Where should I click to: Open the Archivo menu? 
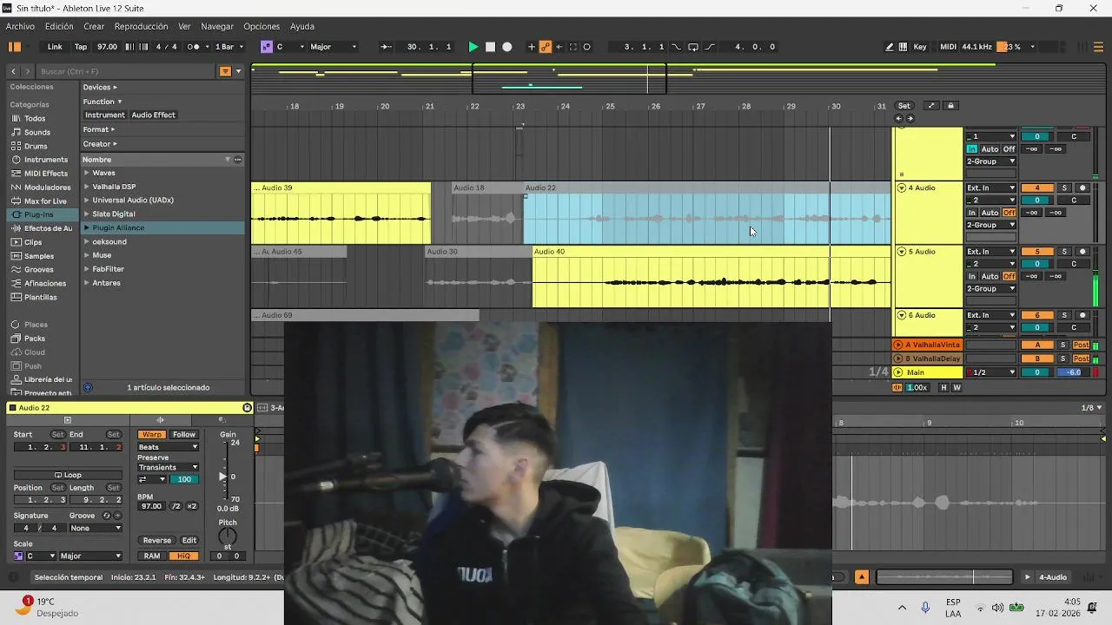[x=20, y=26]
